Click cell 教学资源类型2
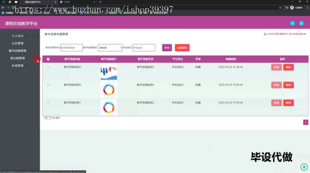Viewport: 310px width, 173px height. point(145,102)
